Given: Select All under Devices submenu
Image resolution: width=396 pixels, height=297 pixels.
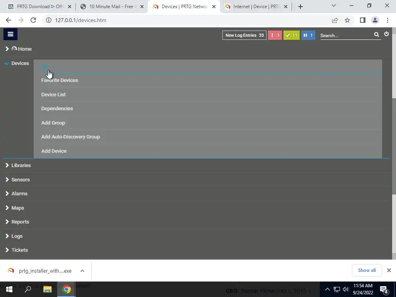Looking at the screenshot, I should tap(44, 66).
